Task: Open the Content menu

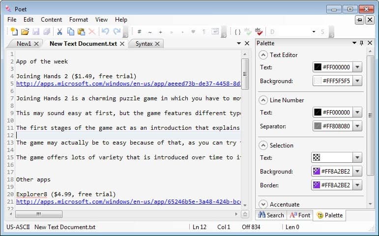Action: pyautogui.click(x=51, y=20)
